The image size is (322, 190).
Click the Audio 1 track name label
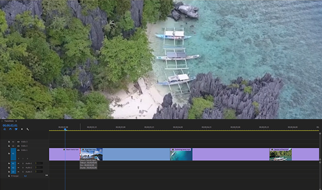[x=29, y=163]
